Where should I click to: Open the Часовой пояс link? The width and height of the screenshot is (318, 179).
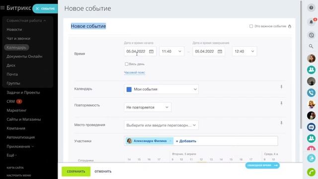(135, 73)
